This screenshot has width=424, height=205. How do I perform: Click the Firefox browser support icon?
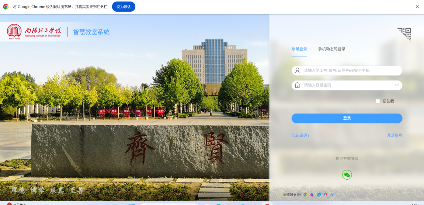pos(312,195)
